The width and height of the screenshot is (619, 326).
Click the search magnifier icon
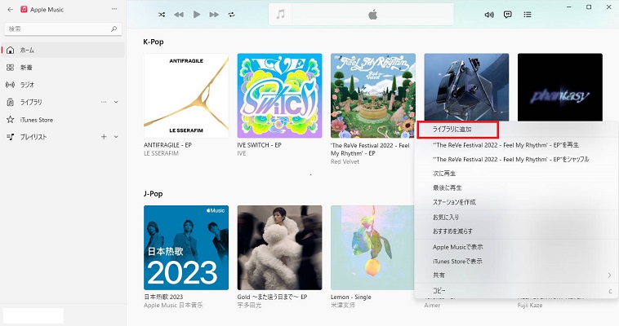click(114, 29)
